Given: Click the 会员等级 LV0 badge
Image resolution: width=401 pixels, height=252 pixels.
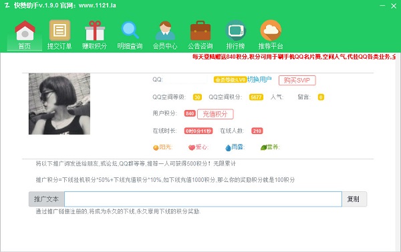Looking at the screenshot, I should (230, 80).
